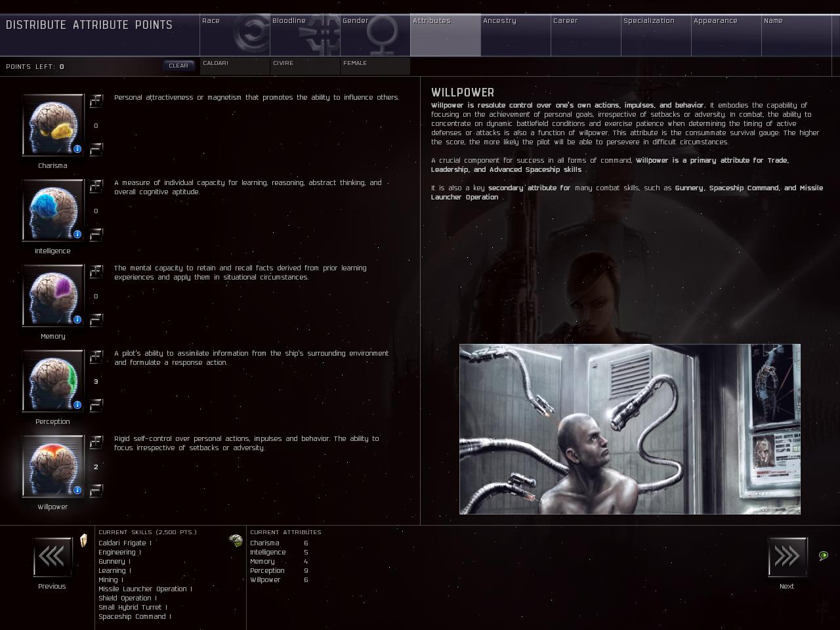Select the Memory brain portrait
The image size is (840, 630).
53,295
